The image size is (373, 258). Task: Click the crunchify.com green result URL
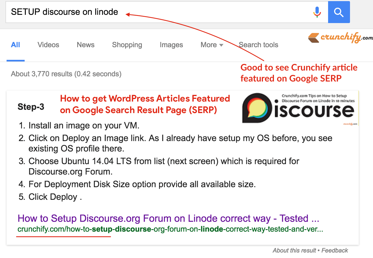click(x=170, y=229)
